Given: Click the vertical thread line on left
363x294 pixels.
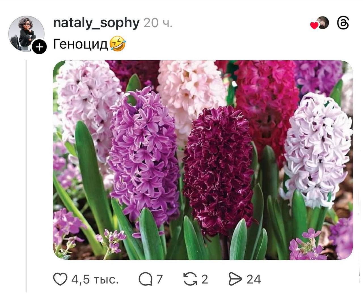Looking at the screenshot, I should [26, 176].
